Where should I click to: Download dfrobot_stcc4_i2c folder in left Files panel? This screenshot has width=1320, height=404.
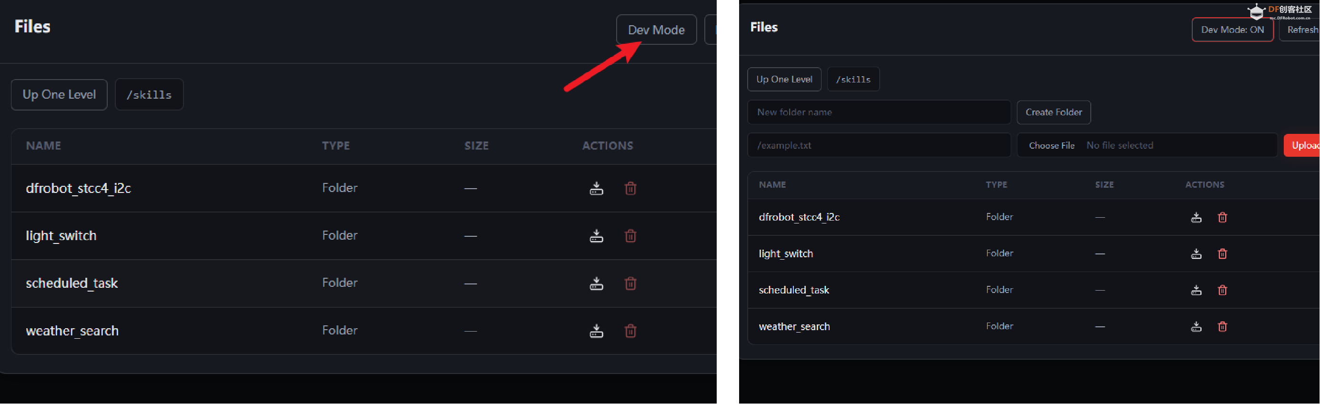597,189
